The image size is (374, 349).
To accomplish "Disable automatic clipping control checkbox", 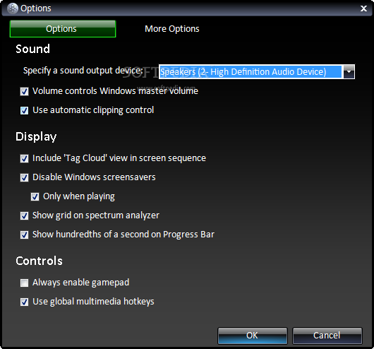I will point(24,110).
